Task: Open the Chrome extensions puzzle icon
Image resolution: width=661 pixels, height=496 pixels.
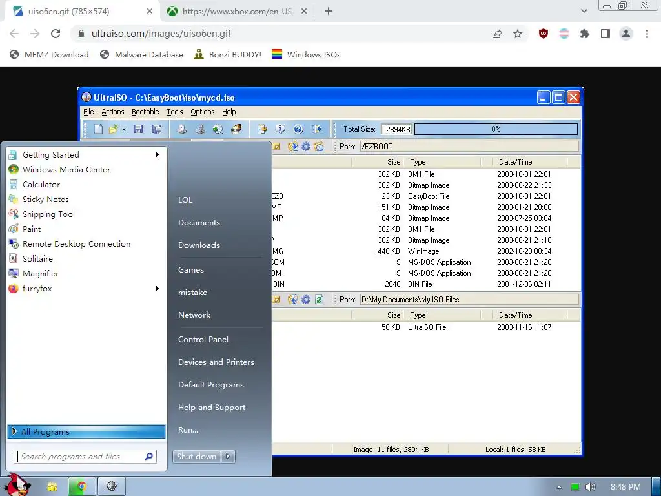Action: (584, 34)
